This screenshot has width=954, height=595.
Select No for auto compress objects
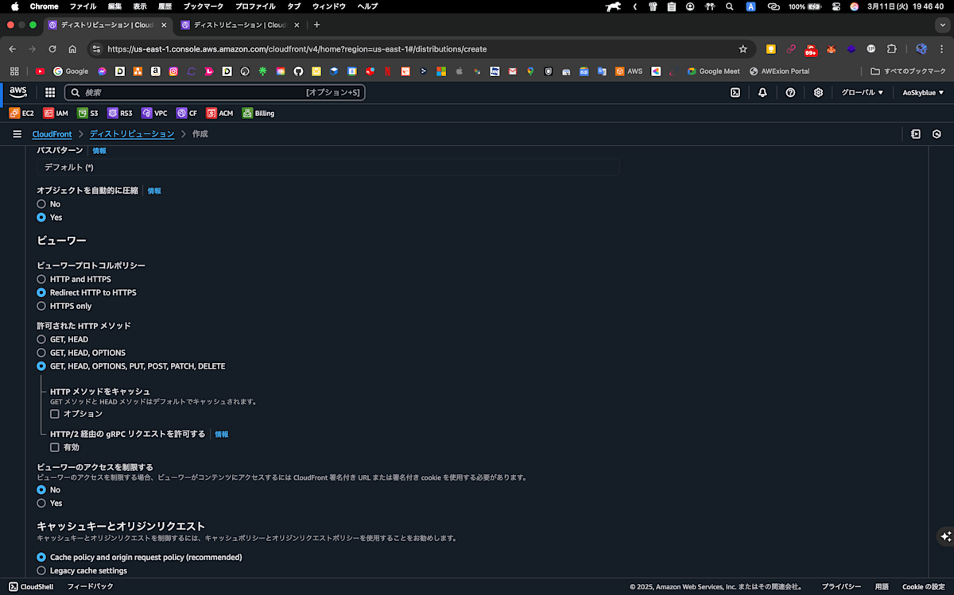[41, 204]
